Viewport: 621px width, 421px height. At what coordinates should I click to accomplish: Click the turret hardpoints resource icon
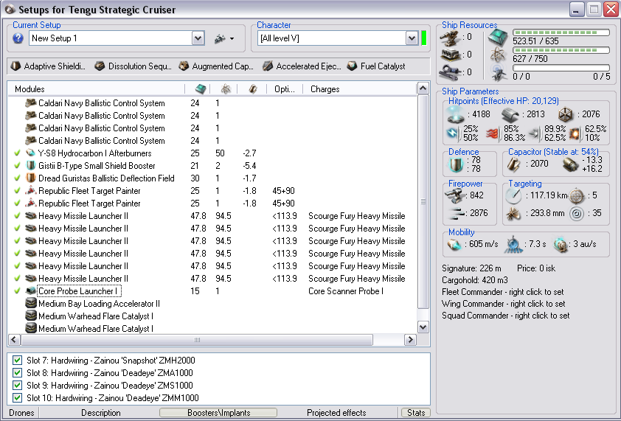point(451,38)
